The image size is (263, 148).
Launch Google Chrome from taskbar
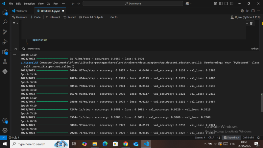pos(126,144)
